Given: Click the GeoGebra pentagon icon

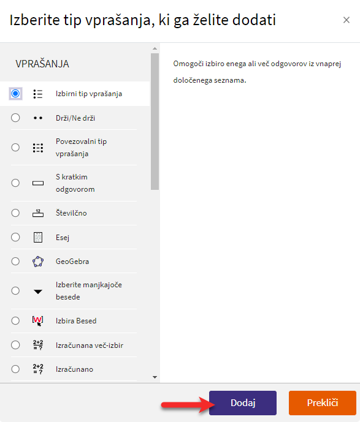Looking at the screenshot, I should pos(38,262).
